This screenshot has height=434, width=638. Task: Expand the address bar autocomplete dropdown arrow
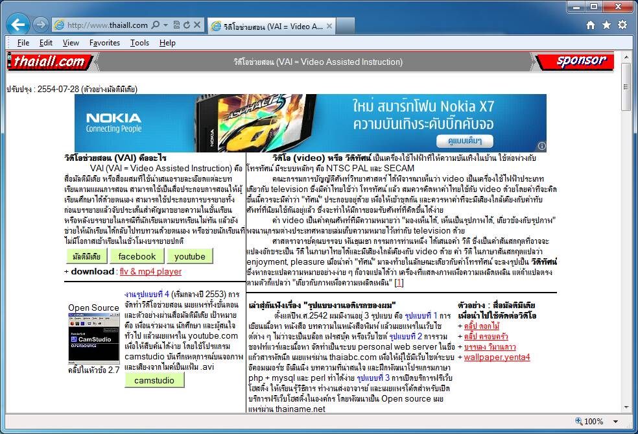pos(166,25)
